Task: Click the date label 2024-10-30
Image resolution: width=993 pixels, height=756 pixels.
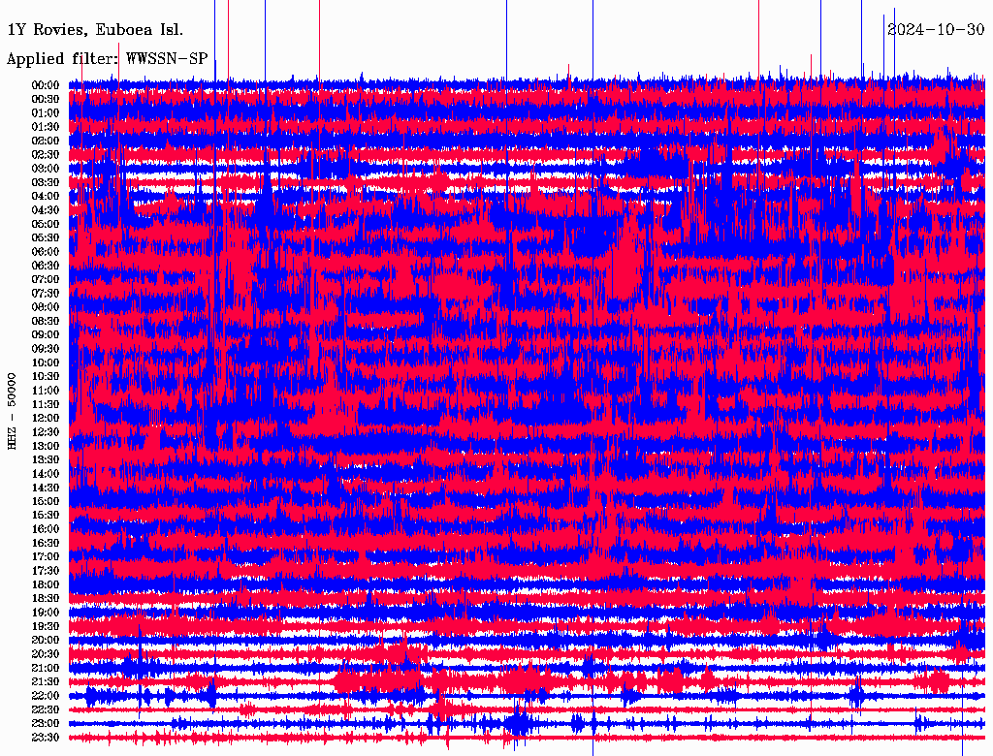Action: [936, 29]
